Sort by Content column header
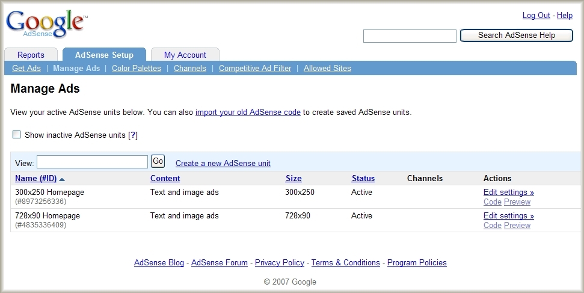This screenshot has width=584, height=293. [165, 178]
